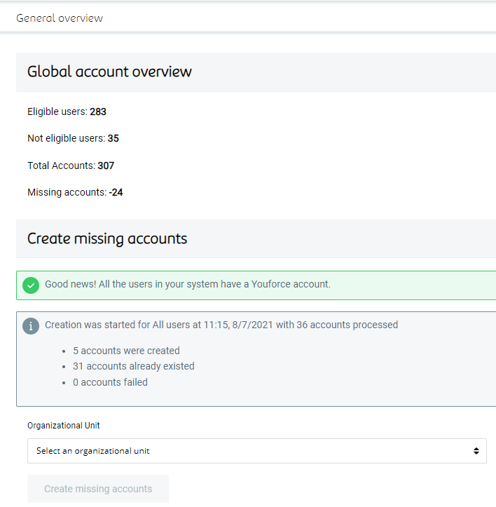Click the '5 accounts were created' line

tap(126, 351)
